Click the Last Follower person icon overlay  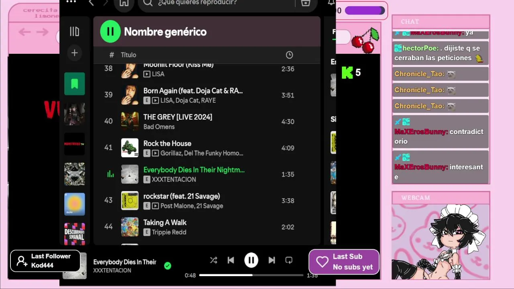[22, 261]
